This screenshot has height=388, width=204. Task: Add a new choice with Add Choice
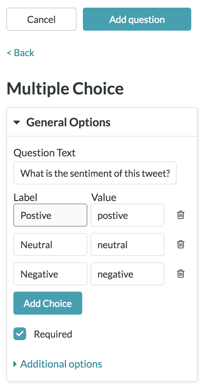coord(48,303)
